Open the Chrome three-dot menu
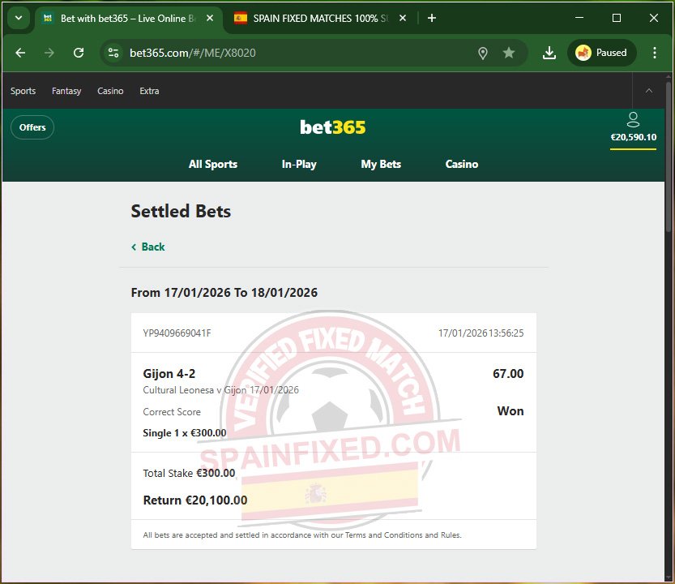Image resolution: width=675 pixels, height=584 pixels. (655, 53)
